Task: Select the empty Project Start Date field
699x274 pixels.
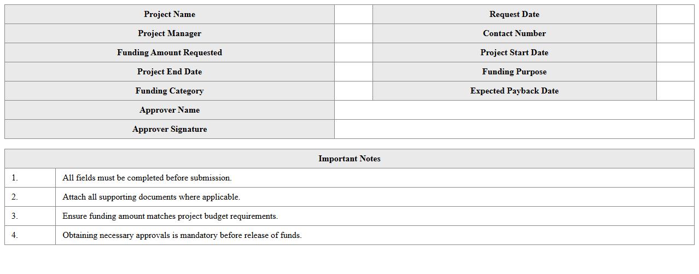Action: 675,53
